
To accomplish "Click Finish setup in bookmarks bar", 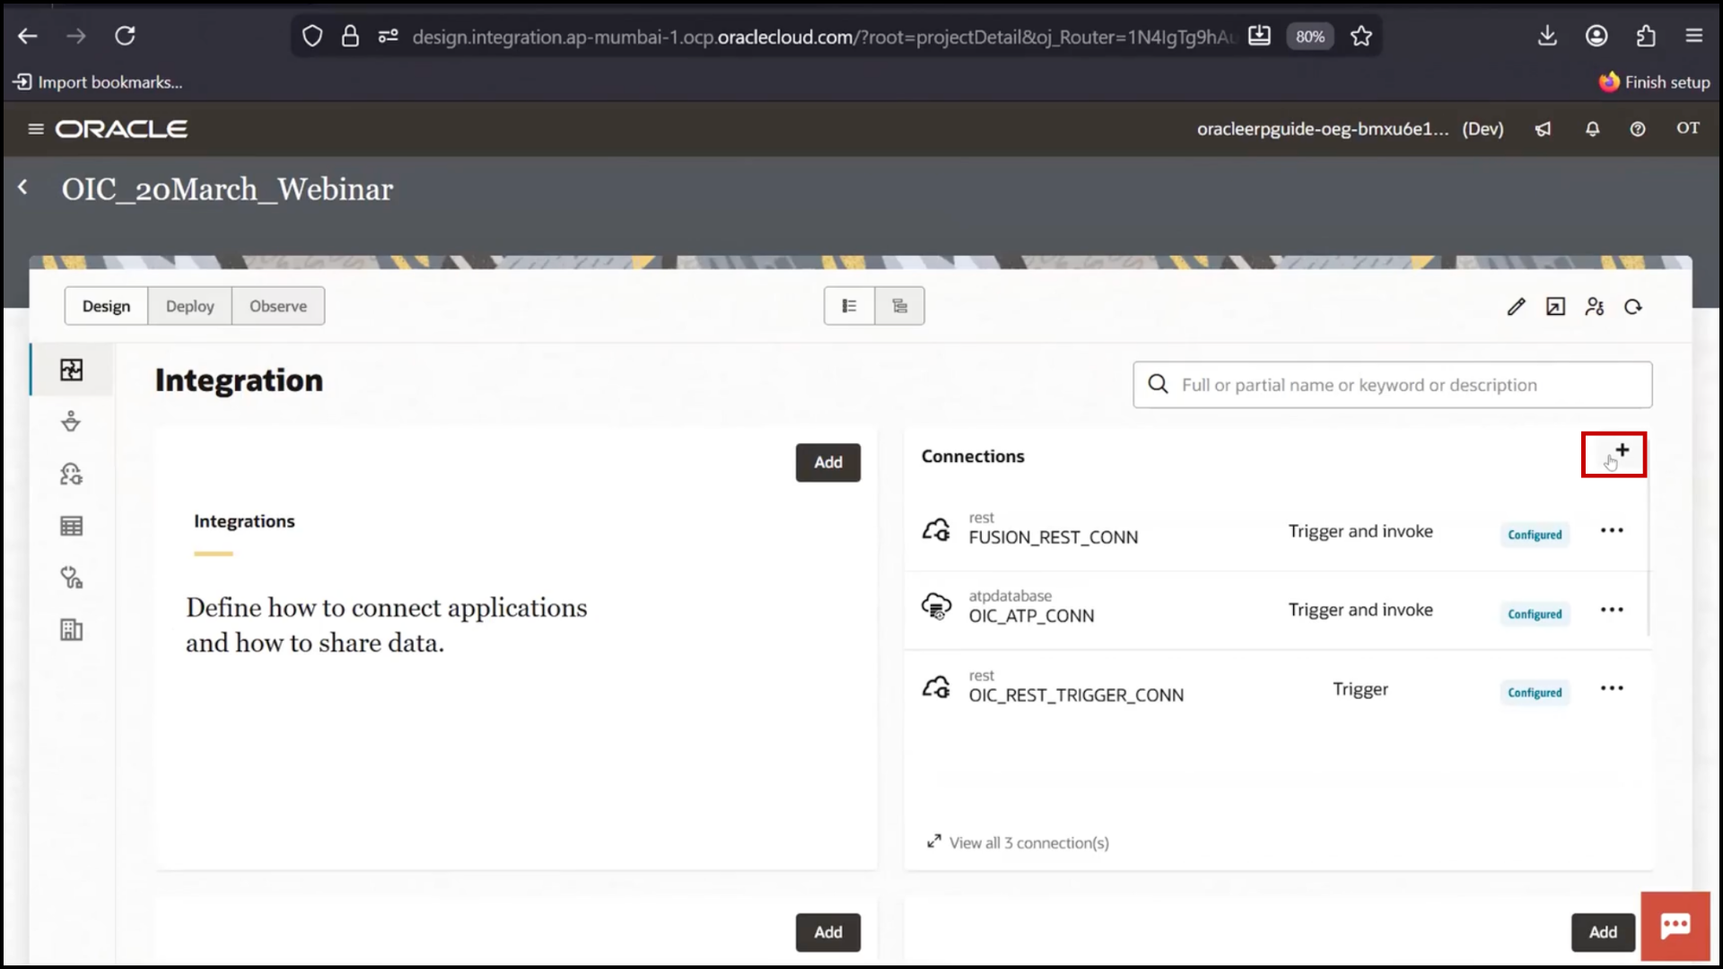I will tap(1655, 83).
